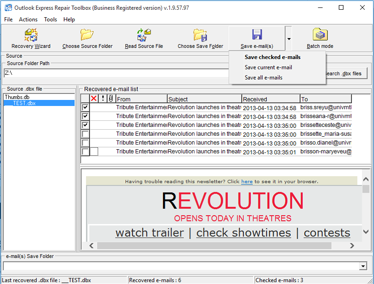Toggle the header select-all checkbox column

[x=85, y=99]
